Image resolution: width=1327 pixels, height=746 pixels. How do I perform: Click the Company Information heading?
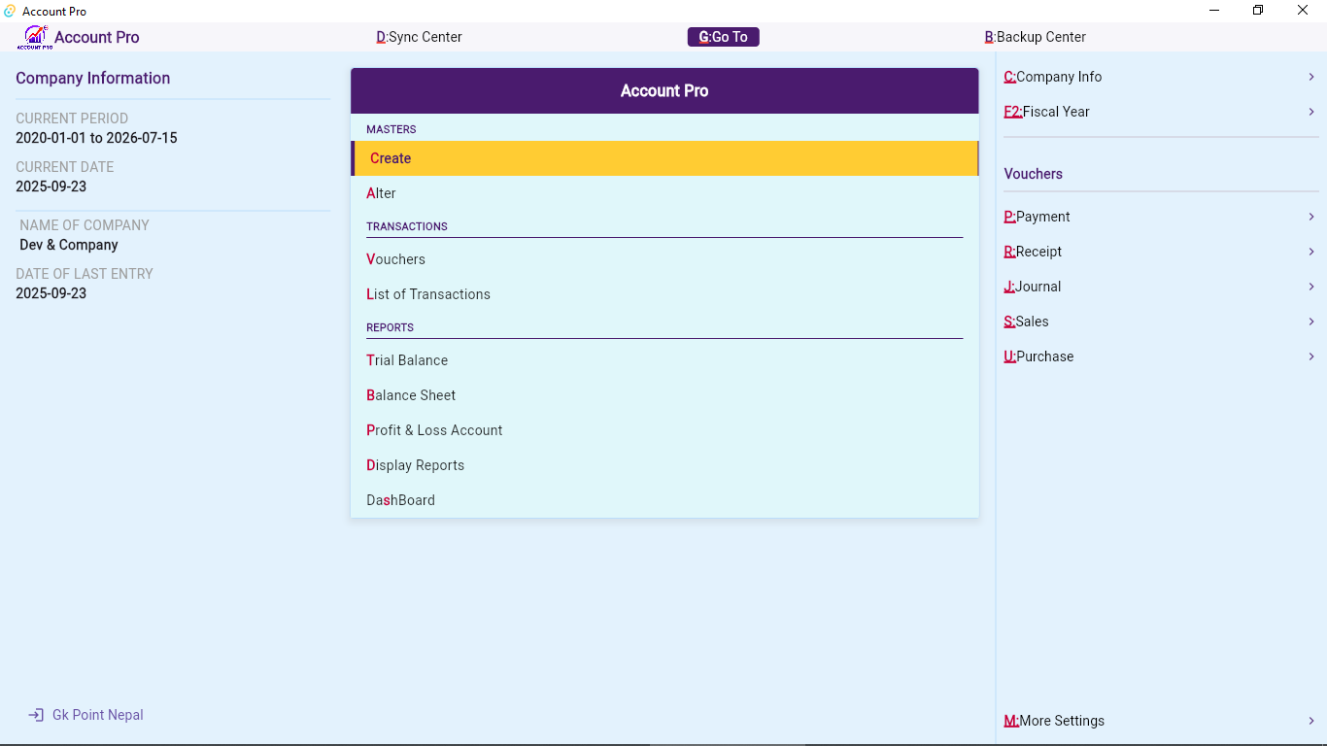93,79
